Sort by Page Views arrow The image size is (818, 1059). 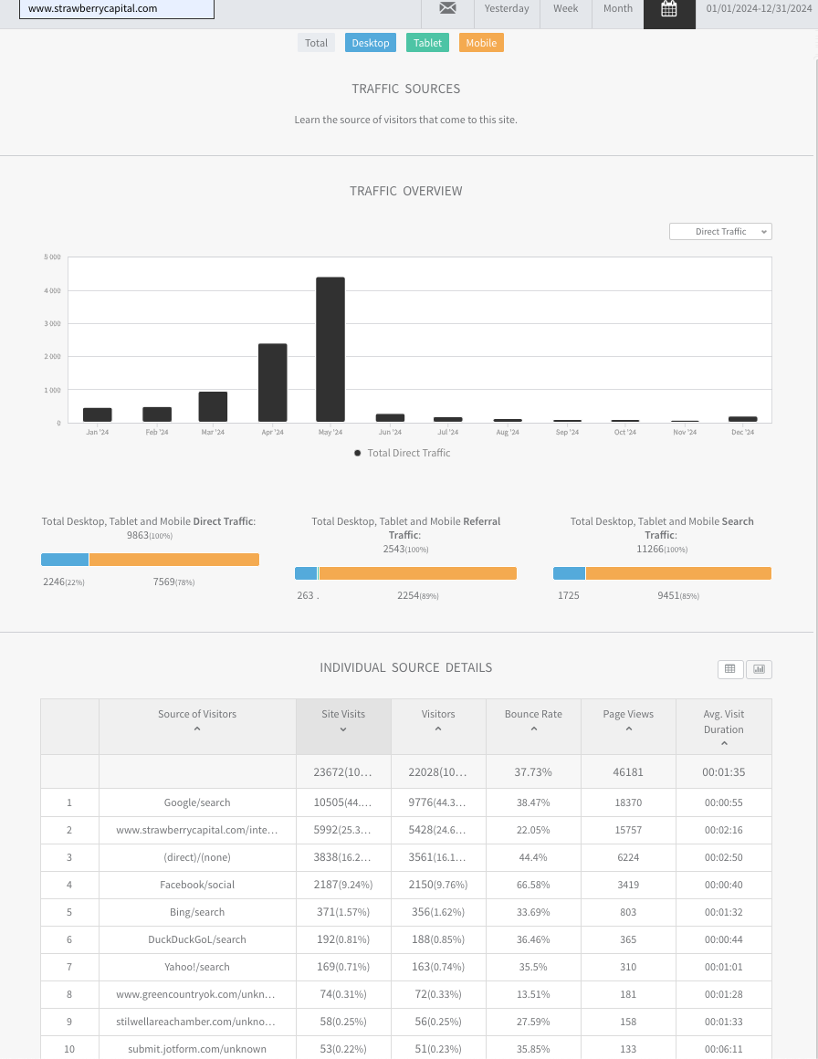pos(629,729)
